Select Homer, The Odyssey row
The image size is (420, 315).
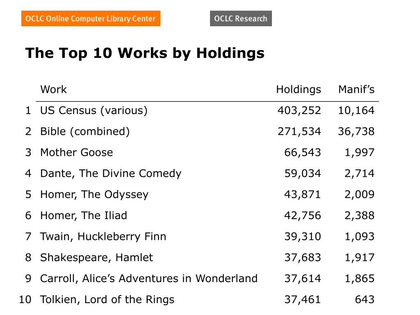(200, 194)
